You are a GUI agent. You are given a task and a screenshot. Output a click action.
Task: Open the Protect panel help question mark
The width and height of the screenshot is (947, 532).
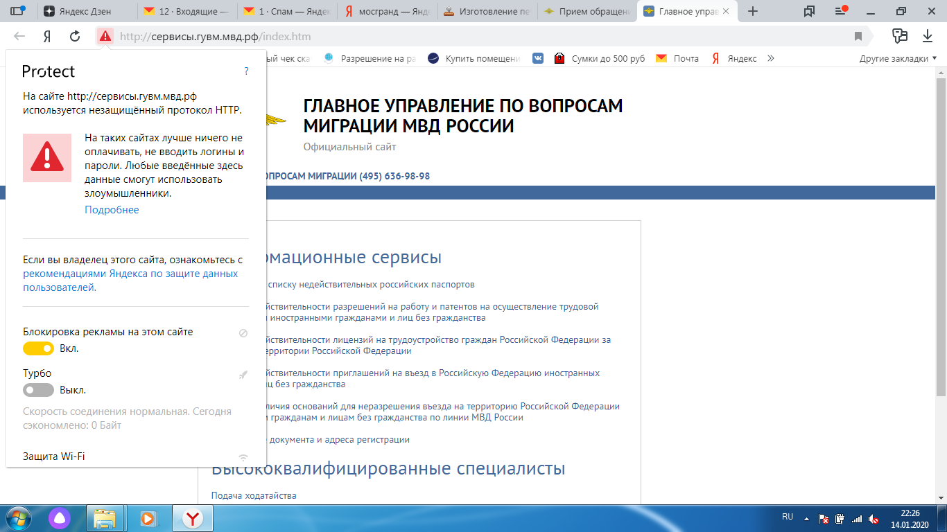click(246, 71)
